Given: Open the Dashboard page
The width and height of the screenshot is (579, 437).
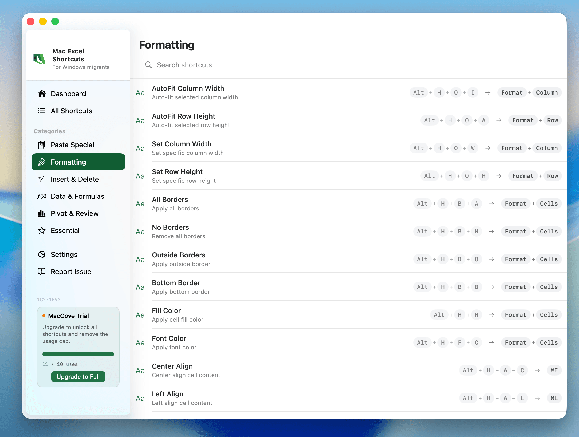Looking at the screenshot, I should 78,94.
